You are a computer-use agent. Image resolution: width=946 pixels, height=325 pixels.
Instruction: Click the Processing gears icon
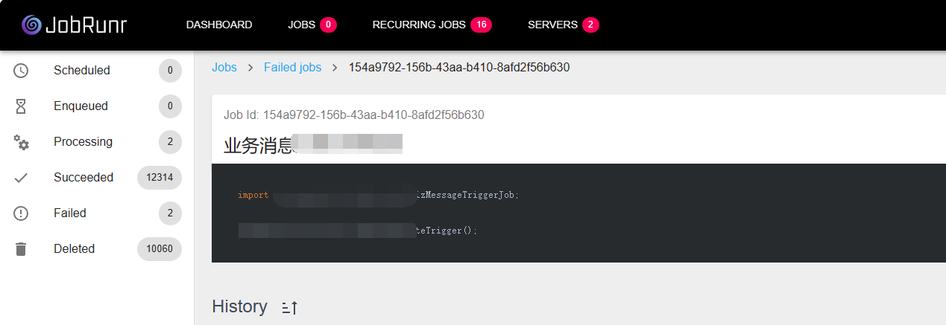pos(21,142)
